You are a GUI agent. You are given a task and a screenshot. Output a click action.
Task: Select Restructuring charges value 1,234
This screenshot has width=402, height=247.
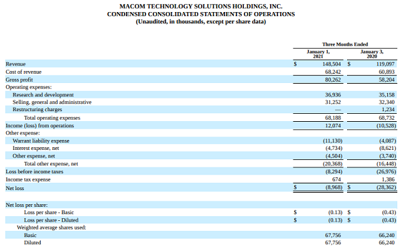click(x=388, y=110)
